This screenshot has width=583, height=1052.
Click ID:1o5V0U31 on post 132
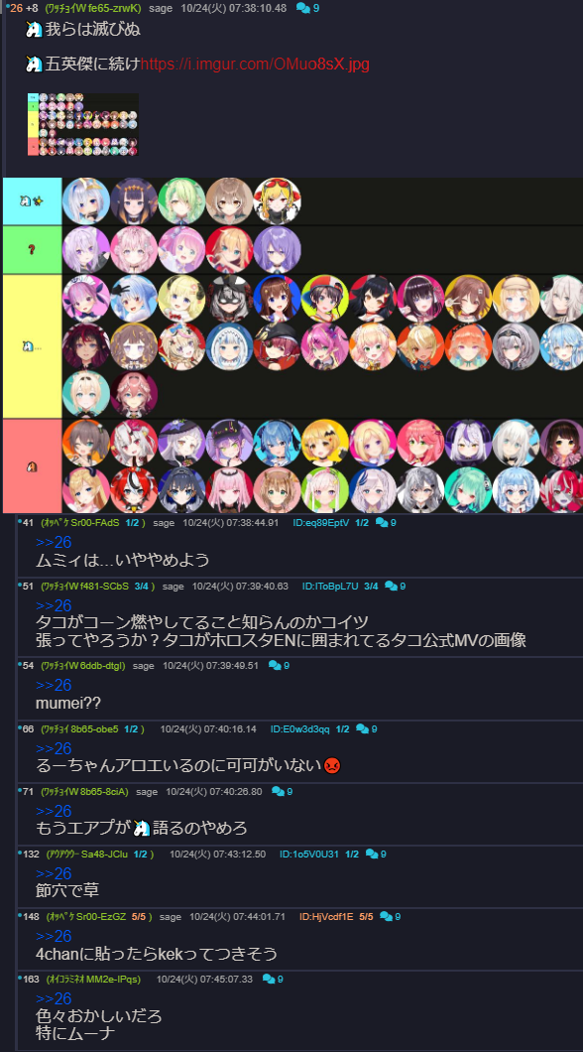tap(309, 855)
